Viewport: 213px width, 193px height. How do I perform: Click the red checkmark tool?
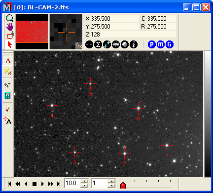click(x=7, y=110)
